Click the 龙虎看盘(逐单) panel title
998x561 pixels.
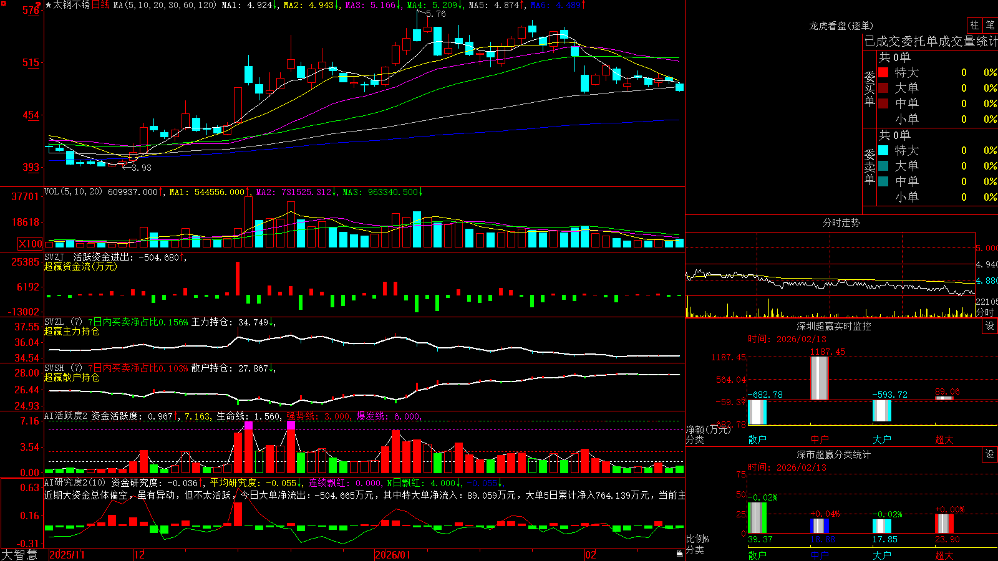pyautogui.click(x=841, y=26)
